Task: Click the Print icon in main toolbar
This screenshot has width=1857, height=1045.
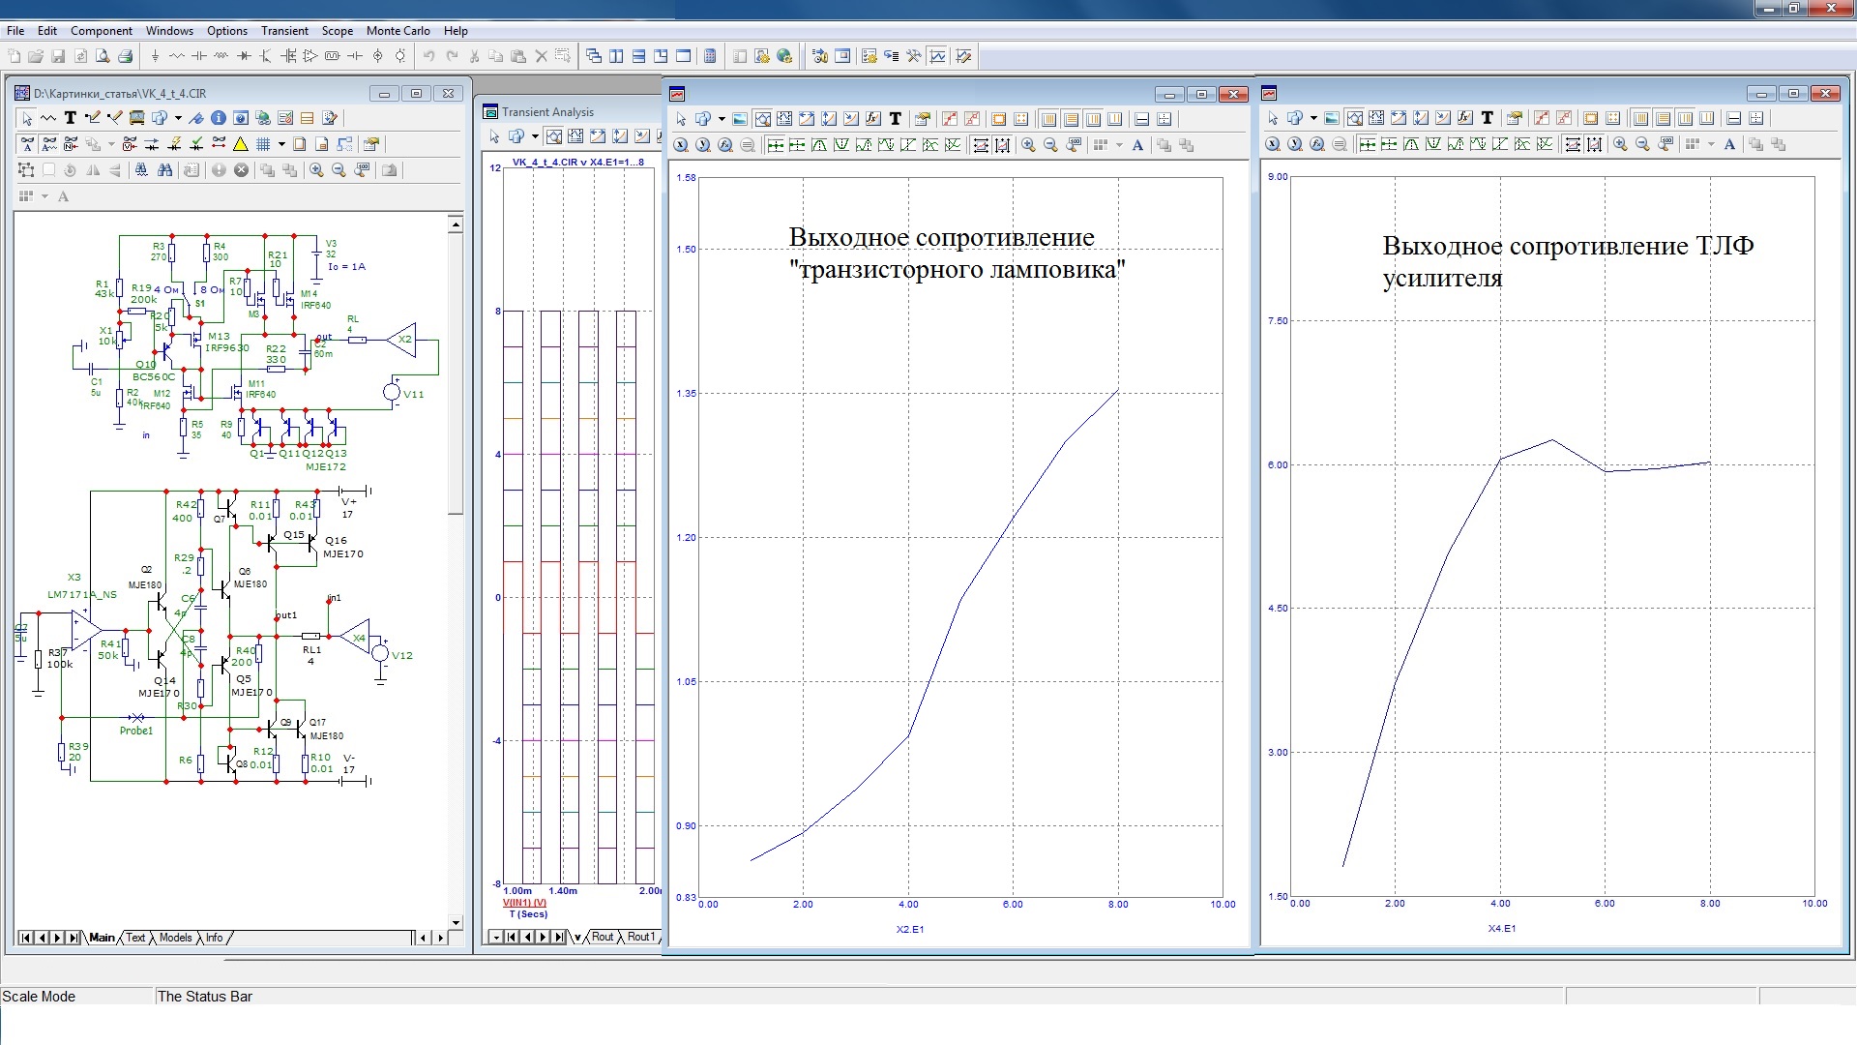Action: [x=125, y=56]
